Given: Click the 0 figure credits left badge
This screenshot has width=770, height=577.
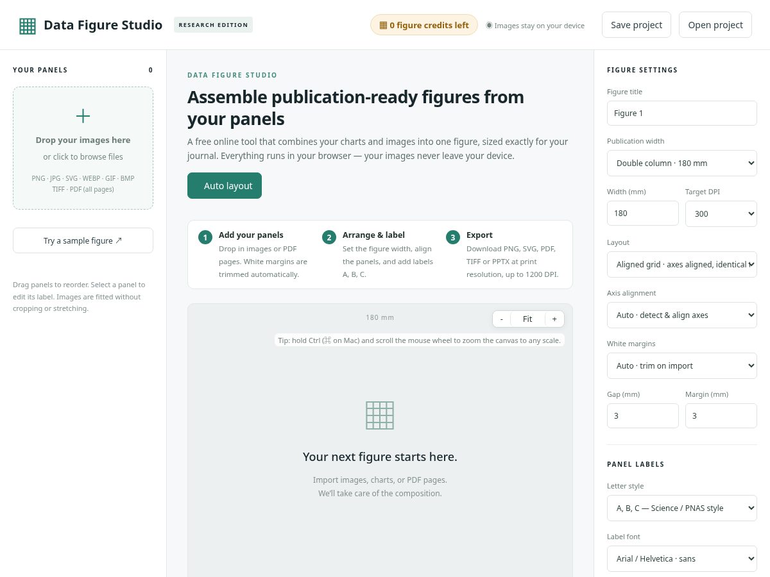Looking at the screenshot, I should point(424,25).
